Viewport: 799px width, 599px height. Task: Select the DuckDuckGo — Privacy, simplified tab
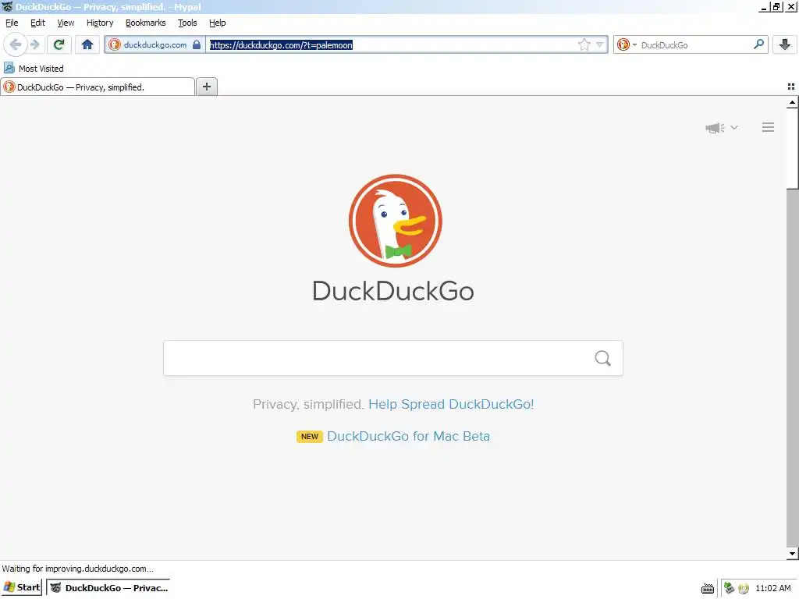(98, 87)
